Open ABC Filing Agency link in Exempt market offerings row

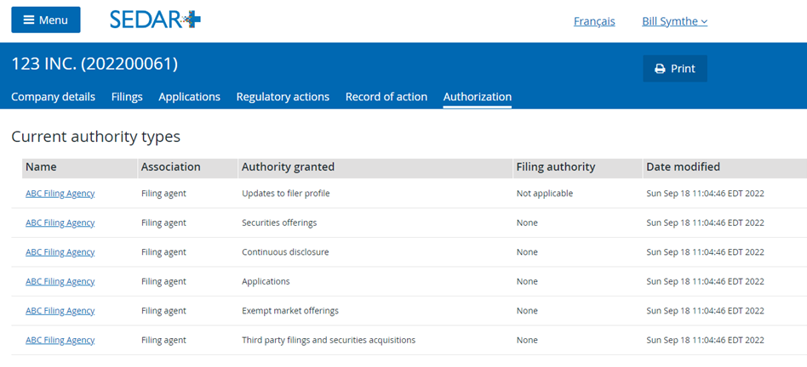[60, 311]
